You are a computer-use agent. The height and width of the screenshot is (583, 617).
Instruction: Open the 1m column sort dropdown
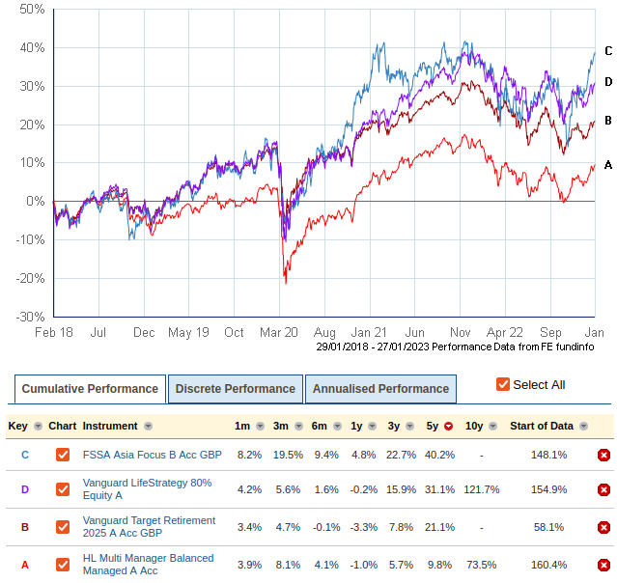[256, 427]
